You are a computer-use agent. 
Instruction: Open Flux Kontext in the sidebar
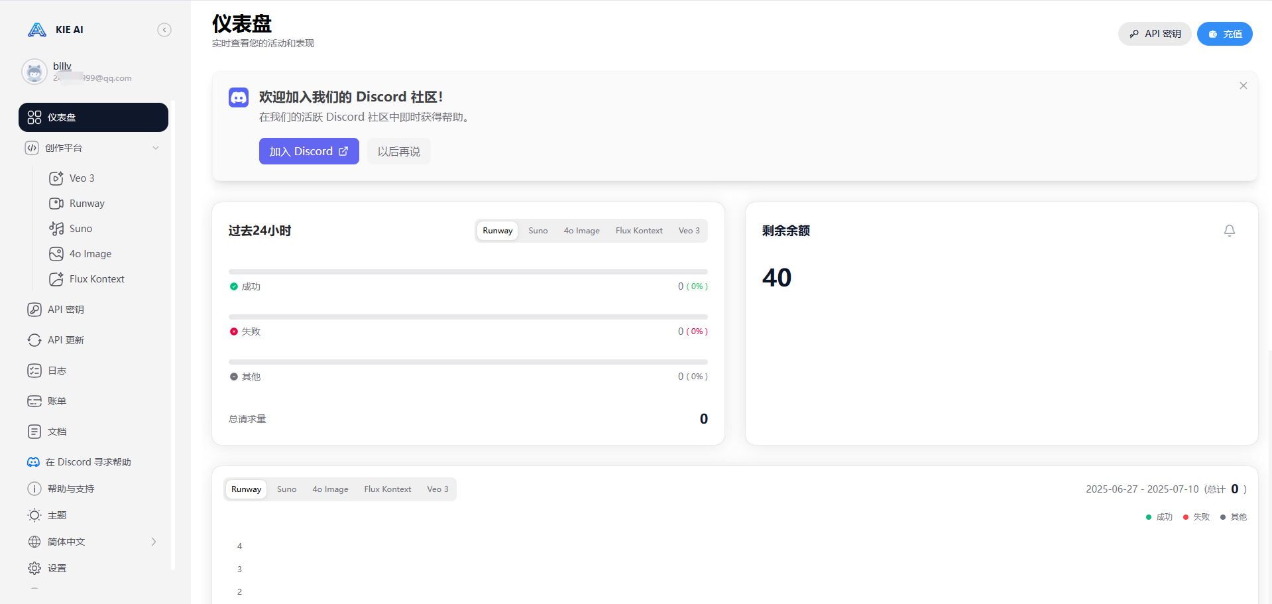pos(97,279)
